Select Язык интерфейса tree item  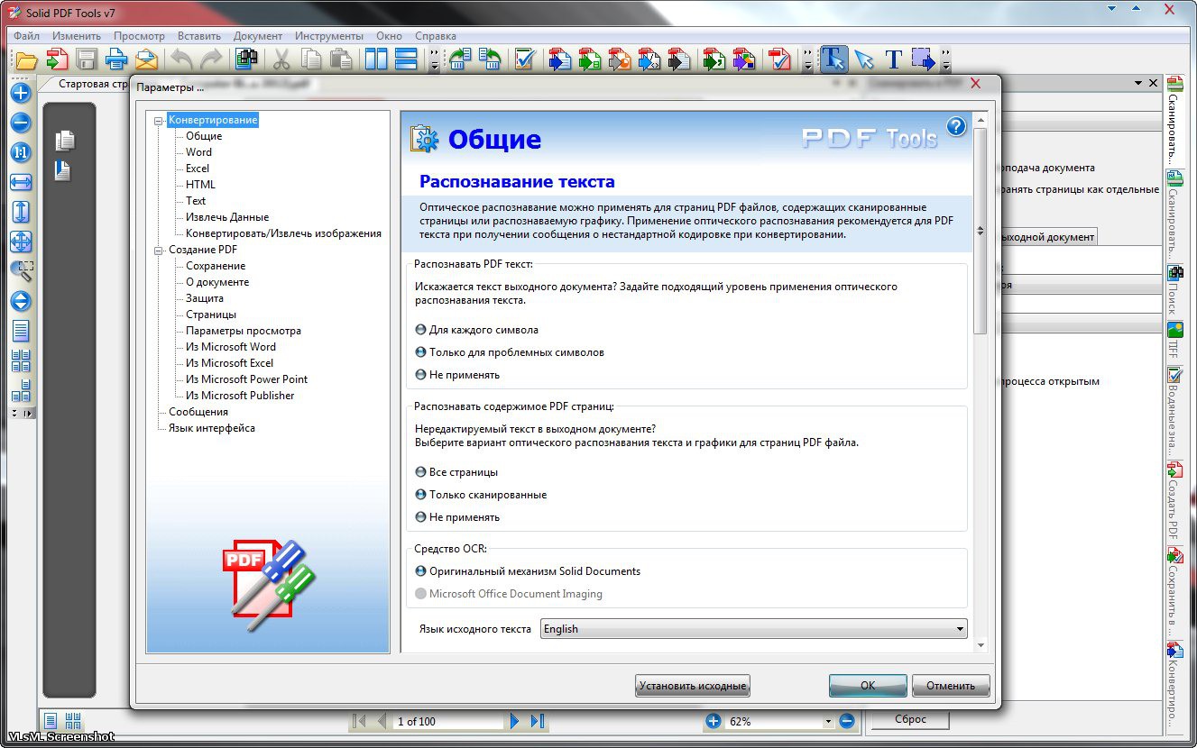click(x=212, y=428)
